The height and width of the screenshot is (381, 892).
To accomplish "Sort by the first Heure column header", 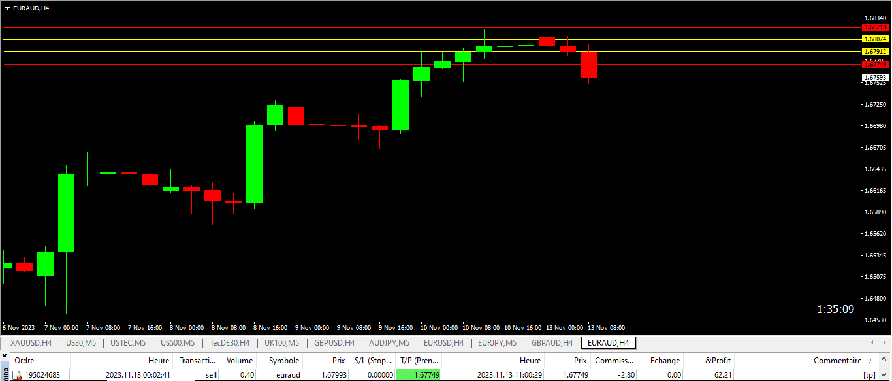I will point(121,361).
